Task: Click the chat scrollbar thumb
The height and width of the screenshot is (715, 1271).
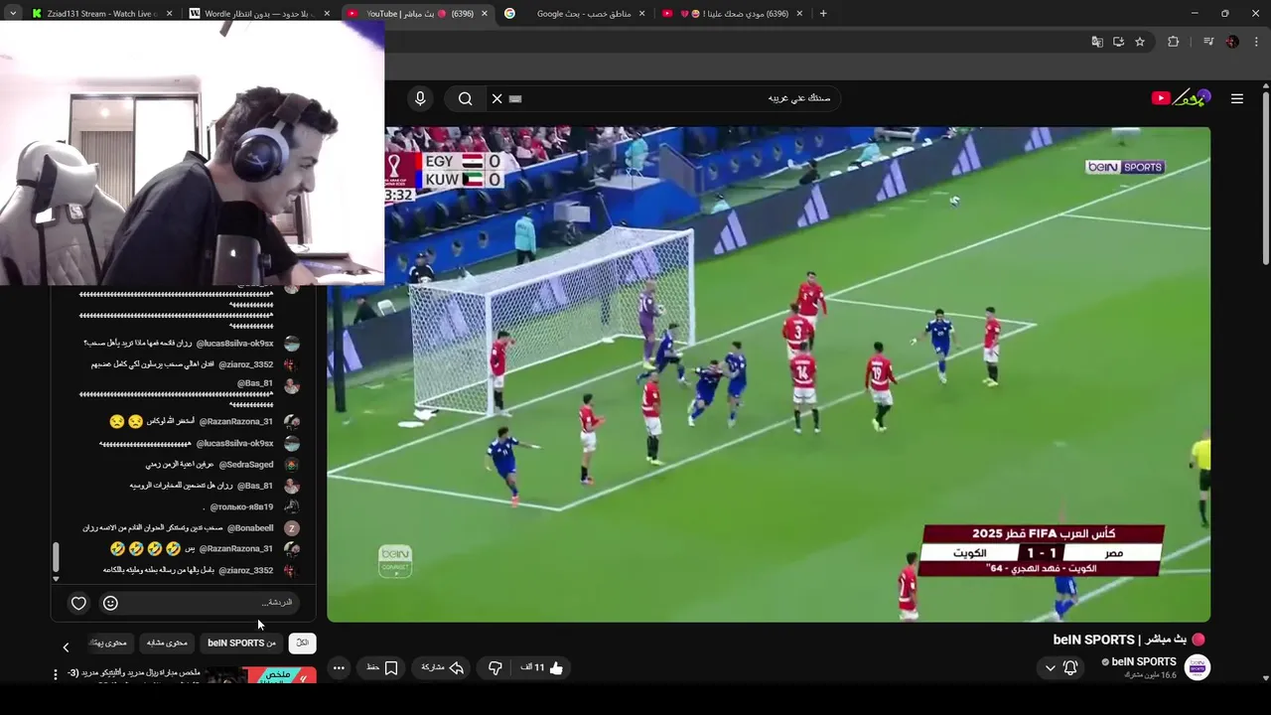Action: pyautogui.click(x=56, y=557)
